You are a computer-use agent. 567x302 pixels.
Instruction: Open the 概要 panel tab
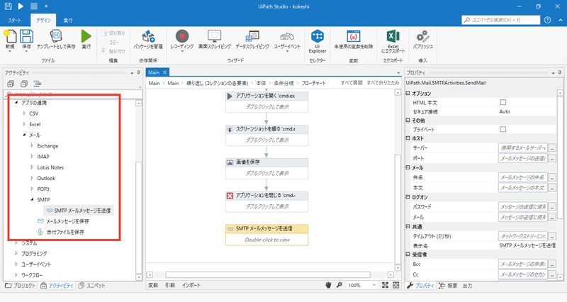pos(448,286)
